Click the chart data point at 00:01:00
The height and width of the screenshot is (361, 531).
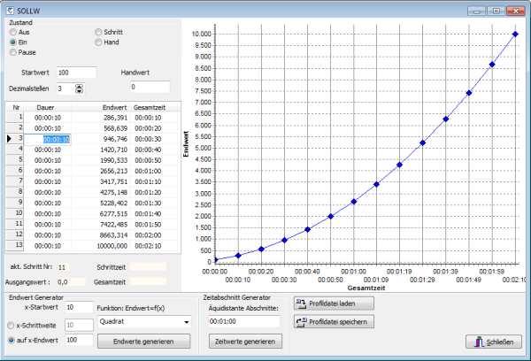[x=353, y=202]
